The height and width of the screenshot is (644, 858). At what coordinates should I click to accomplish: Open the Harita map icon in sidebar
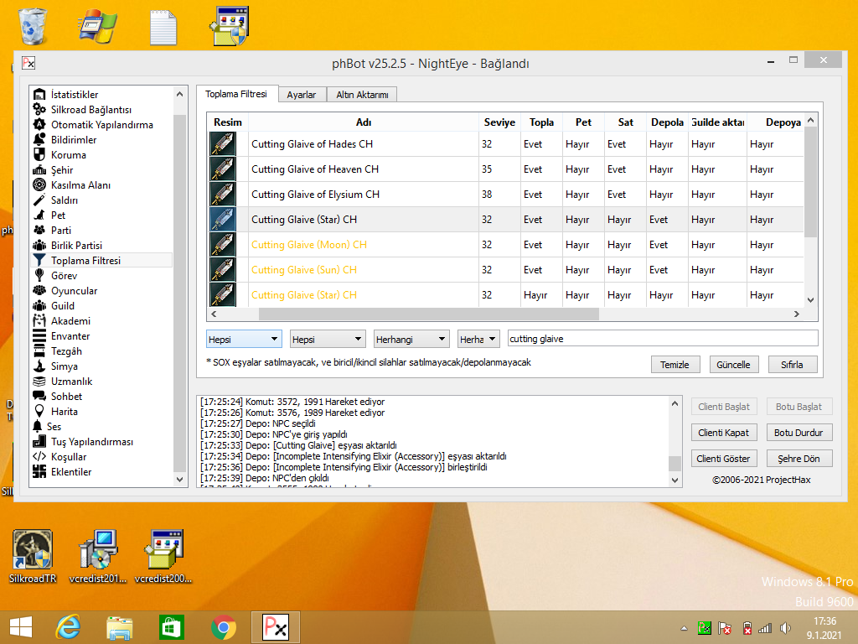[x=39, y=412]
